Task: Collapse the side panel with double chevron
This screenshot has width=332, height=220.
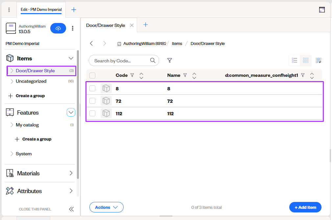Action: [71, 209]
